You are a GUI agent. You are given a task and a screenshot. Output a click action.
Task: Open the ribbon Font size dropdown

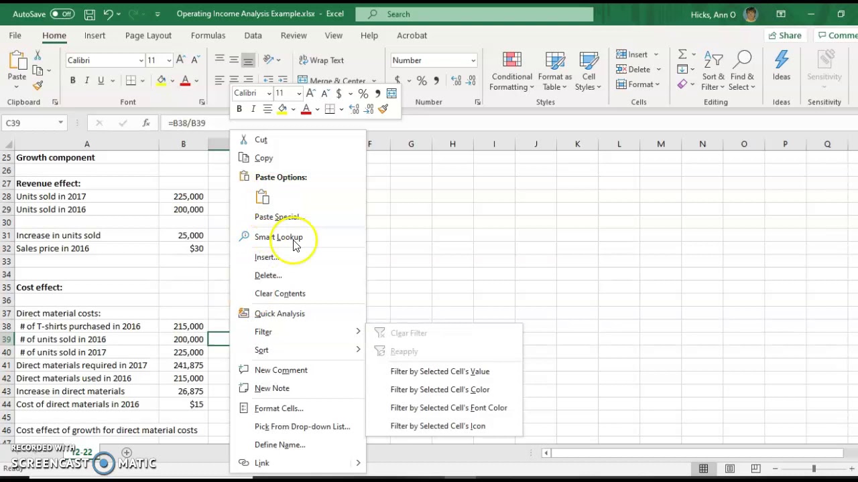tap(169, 61)
